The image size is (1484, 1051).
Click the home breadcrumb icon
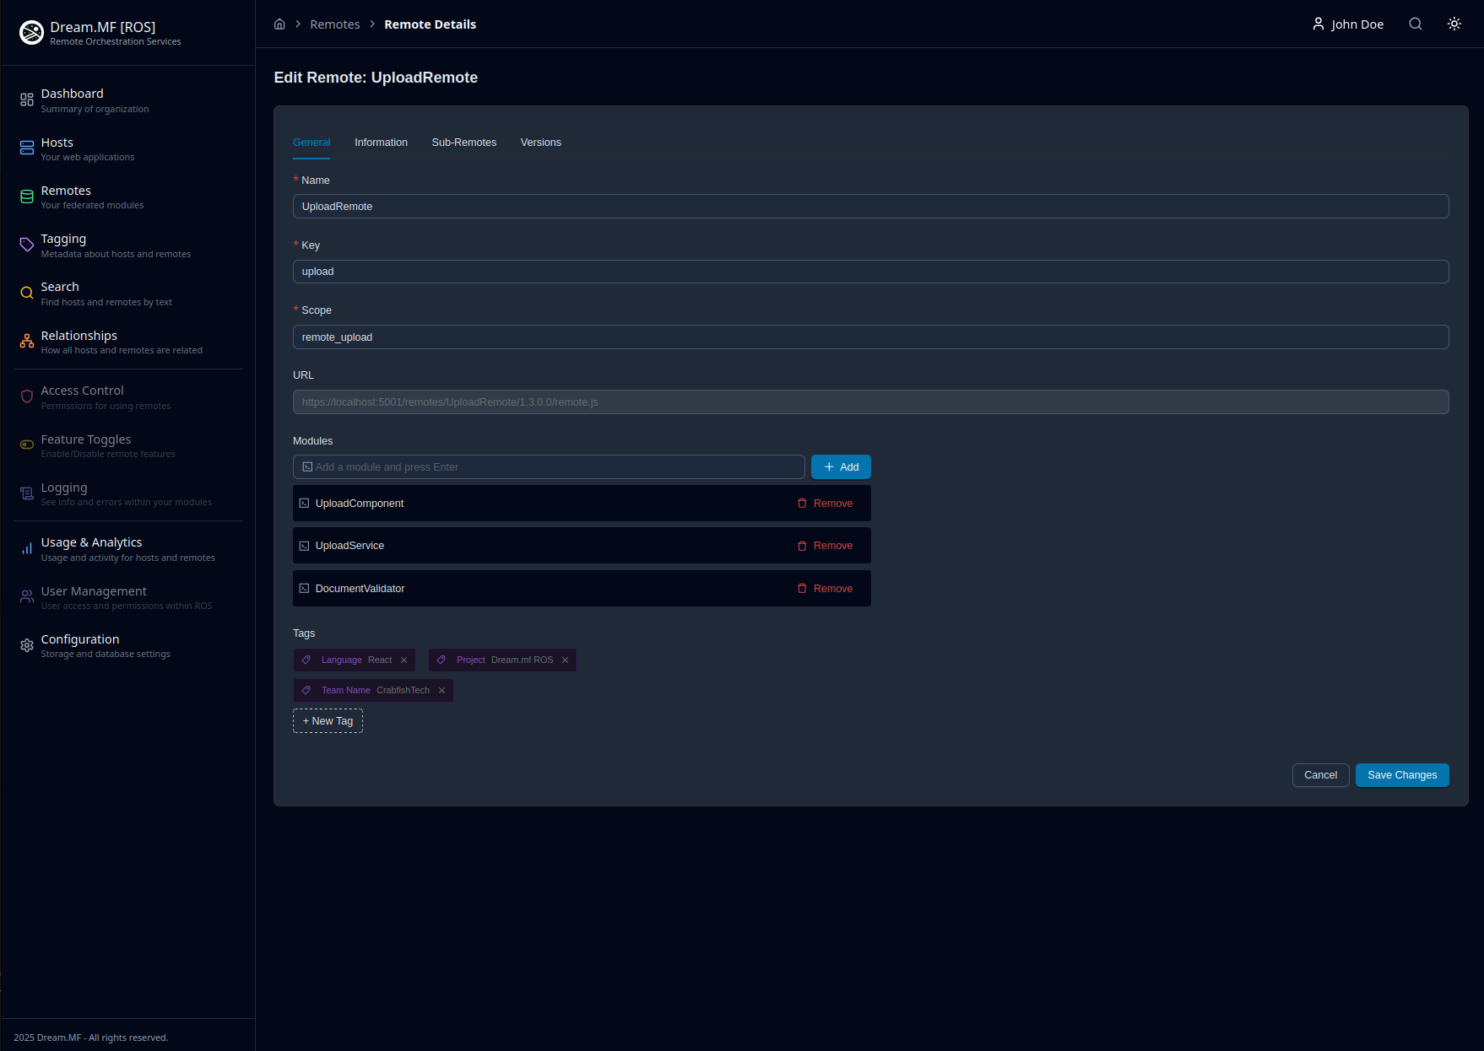[279, 24]
